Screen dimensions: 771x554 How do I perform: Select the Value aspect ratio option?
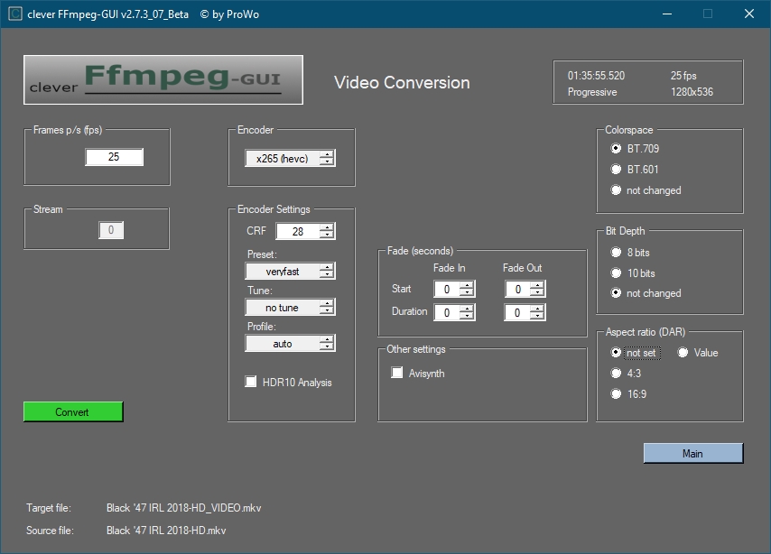(683, 353)
